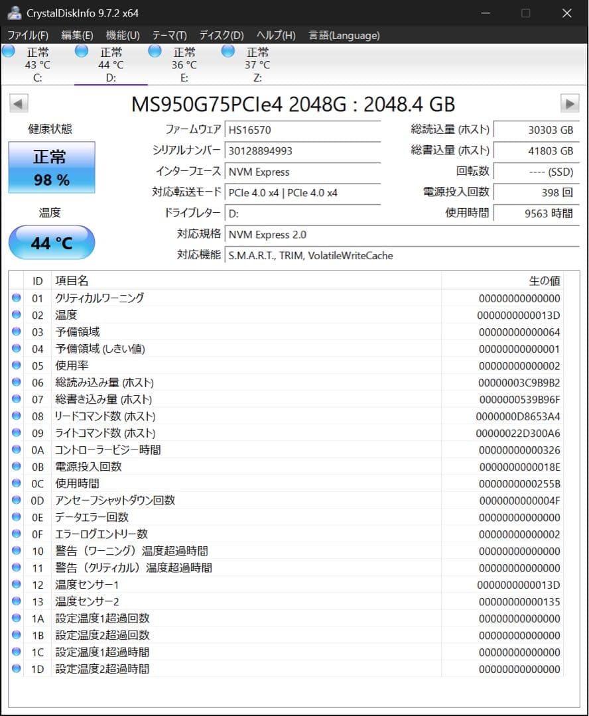Click the CrystalDiskInfo icon in title bar
This screenshot has width=589, height=716.
click(x=15, y=12)
